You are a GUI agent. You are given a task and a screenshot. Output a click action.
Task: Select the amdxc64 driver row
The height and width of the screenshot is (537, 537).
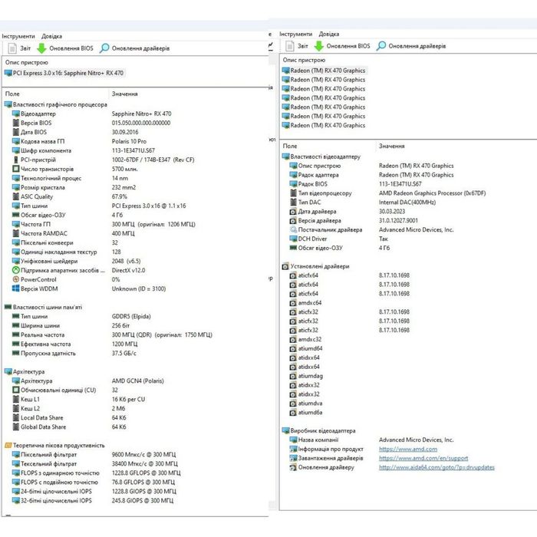(306, 303)
